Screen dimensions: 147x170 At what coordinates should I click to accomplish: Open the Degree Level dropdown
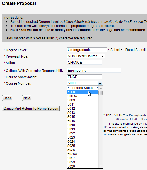pos(87,50)
